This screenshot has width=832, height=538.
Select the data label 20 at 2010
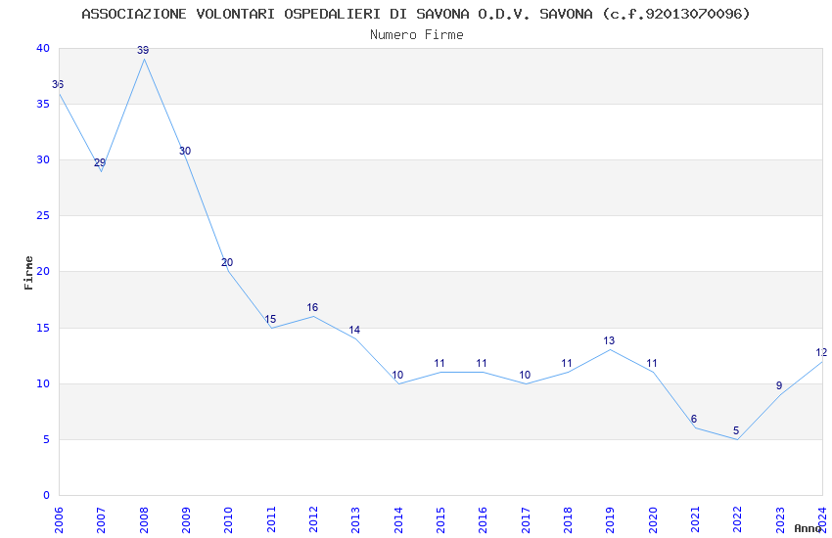click(x=227, y=262)
